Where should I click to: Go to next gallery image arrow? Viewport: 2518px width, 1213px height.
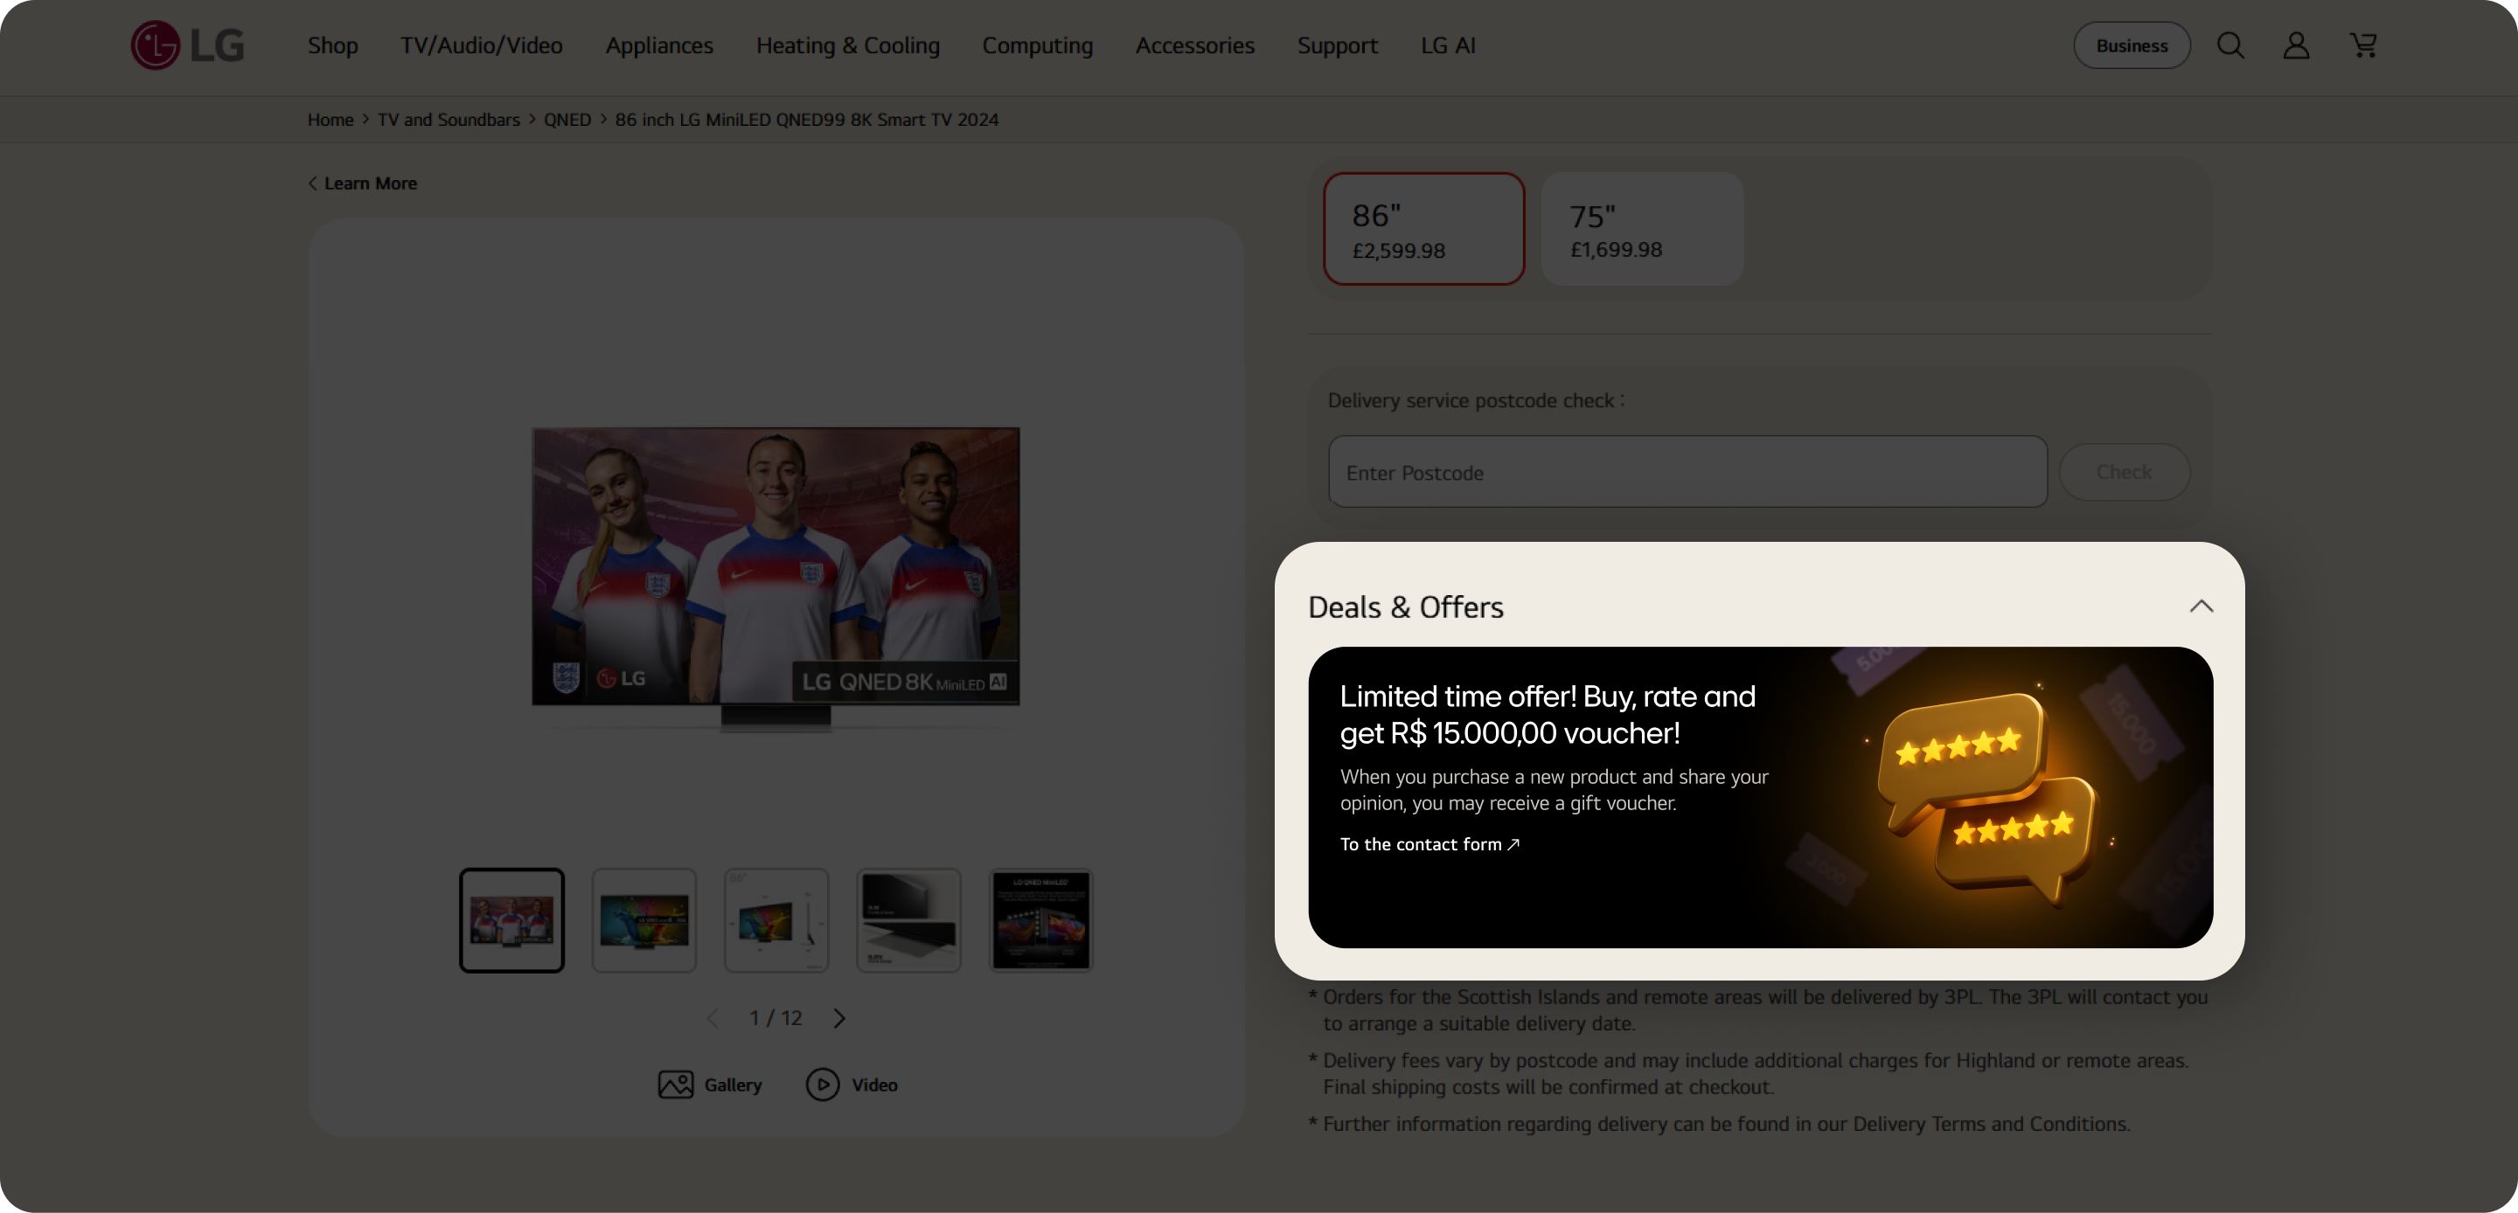tap(838, 1017)
